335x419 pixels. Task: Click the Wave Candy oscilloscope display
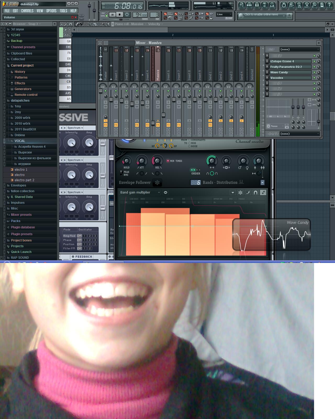pyautogui.click(x=271, y=235)
